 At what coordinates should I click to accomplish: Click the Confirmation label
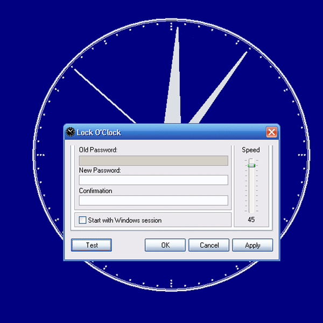click(96, 191)
